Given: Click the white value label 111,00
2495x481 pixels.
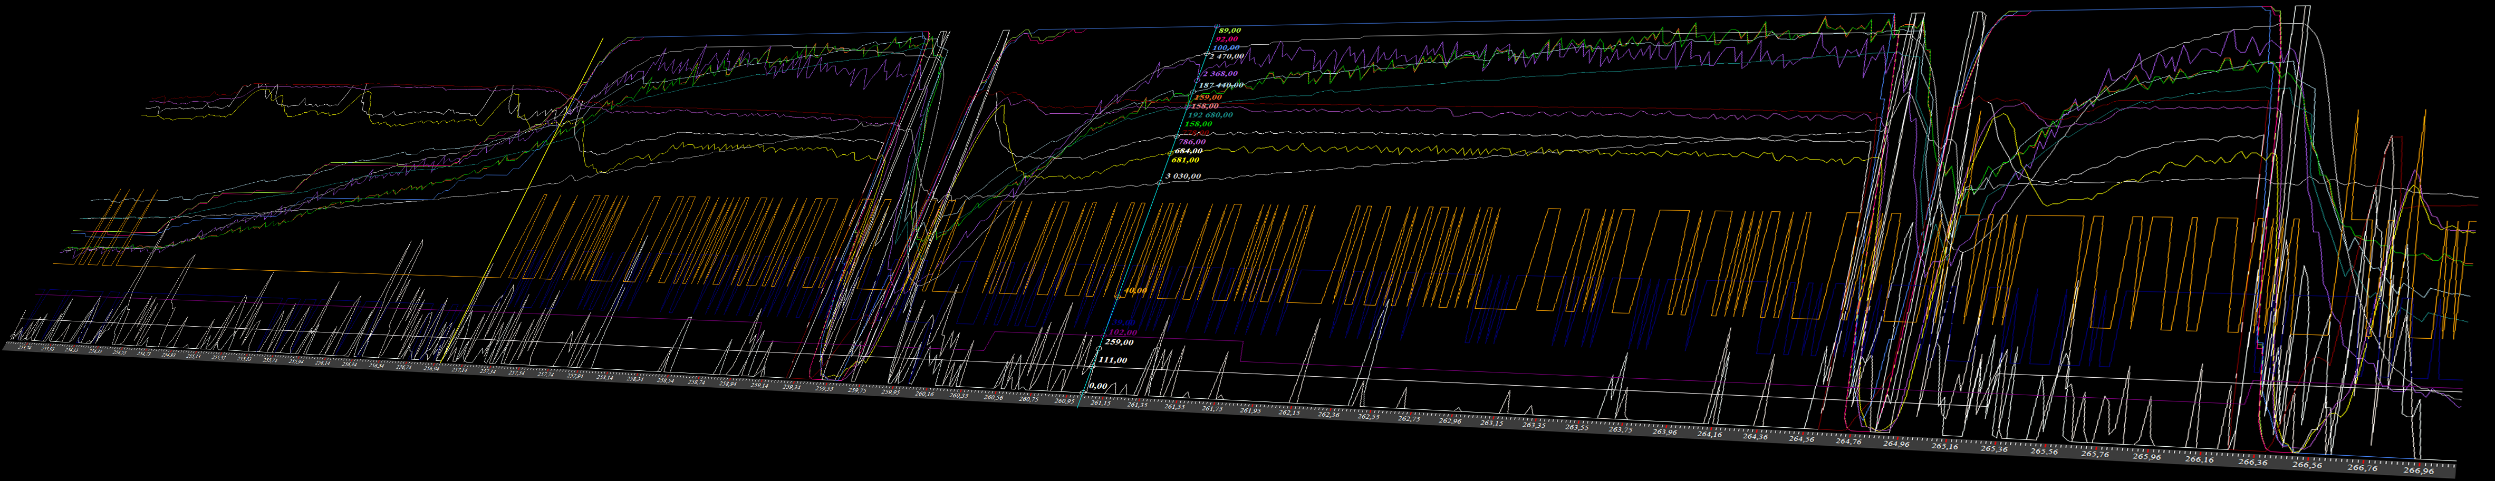Looking at the screenshot, I should (1113, 360).
